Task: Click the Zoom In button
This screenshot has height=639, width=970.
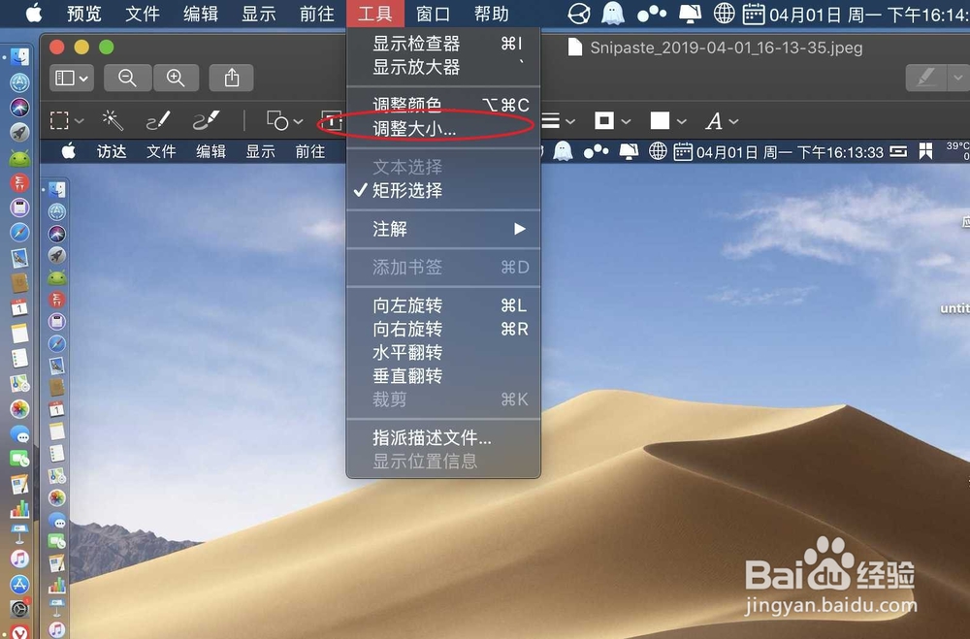Action: tap(177, 77)
